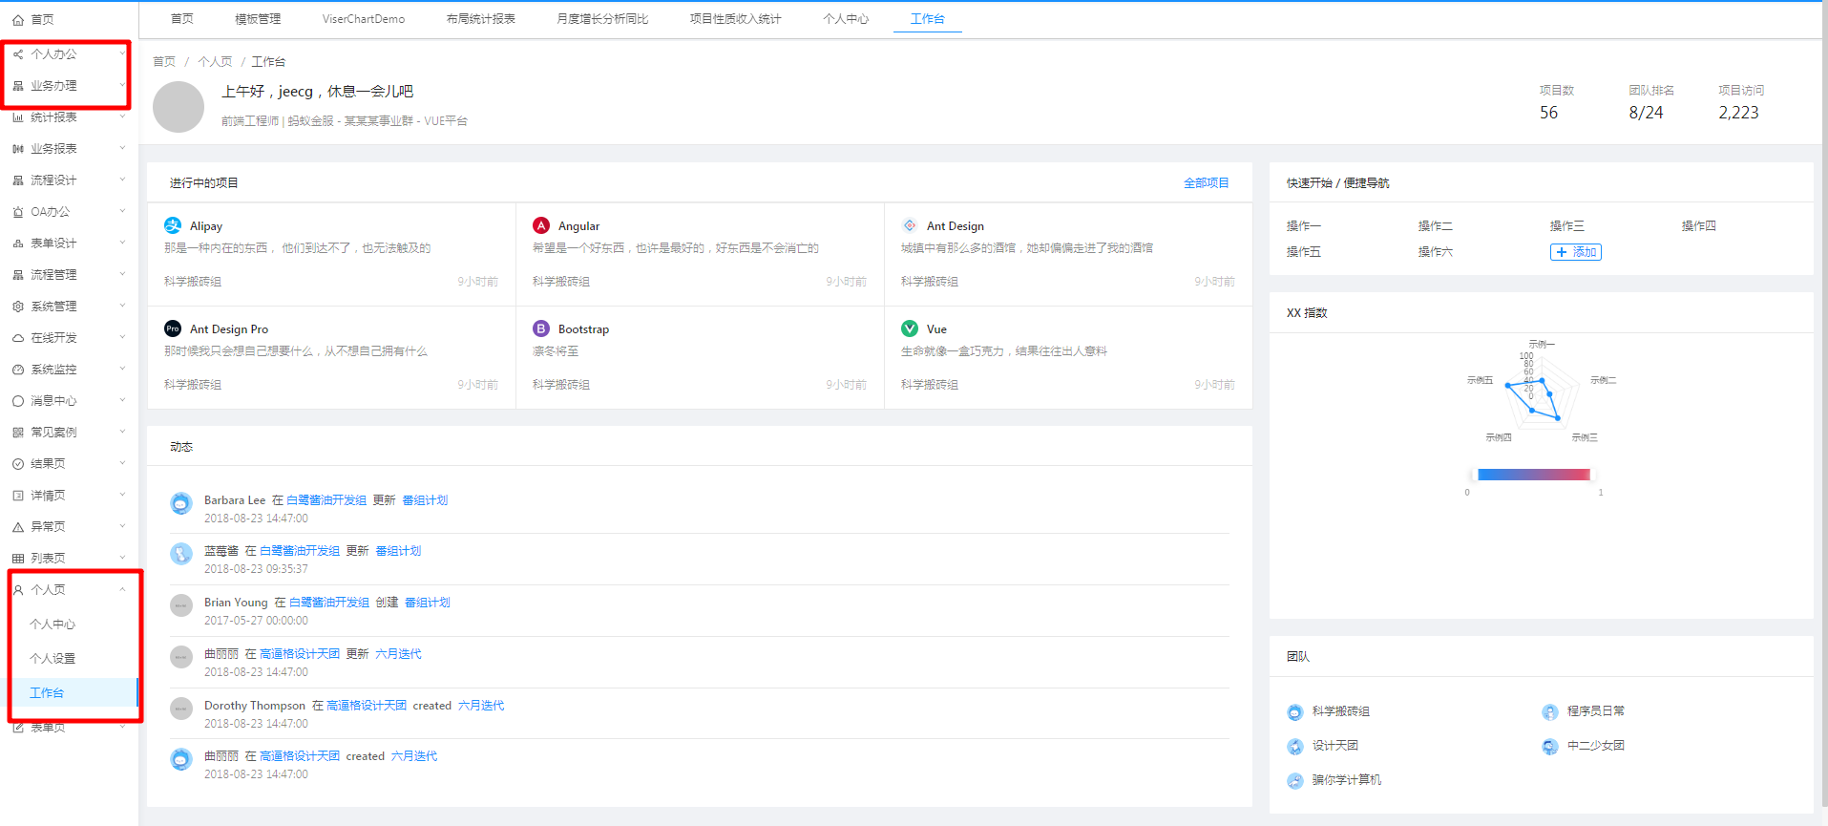Click 首页 in the breadcrumb

pos(164,62)
